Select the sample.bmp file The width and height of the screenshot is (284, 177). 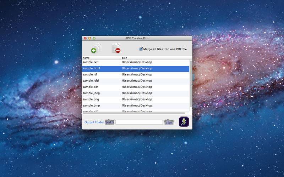[x=136, y=105]
